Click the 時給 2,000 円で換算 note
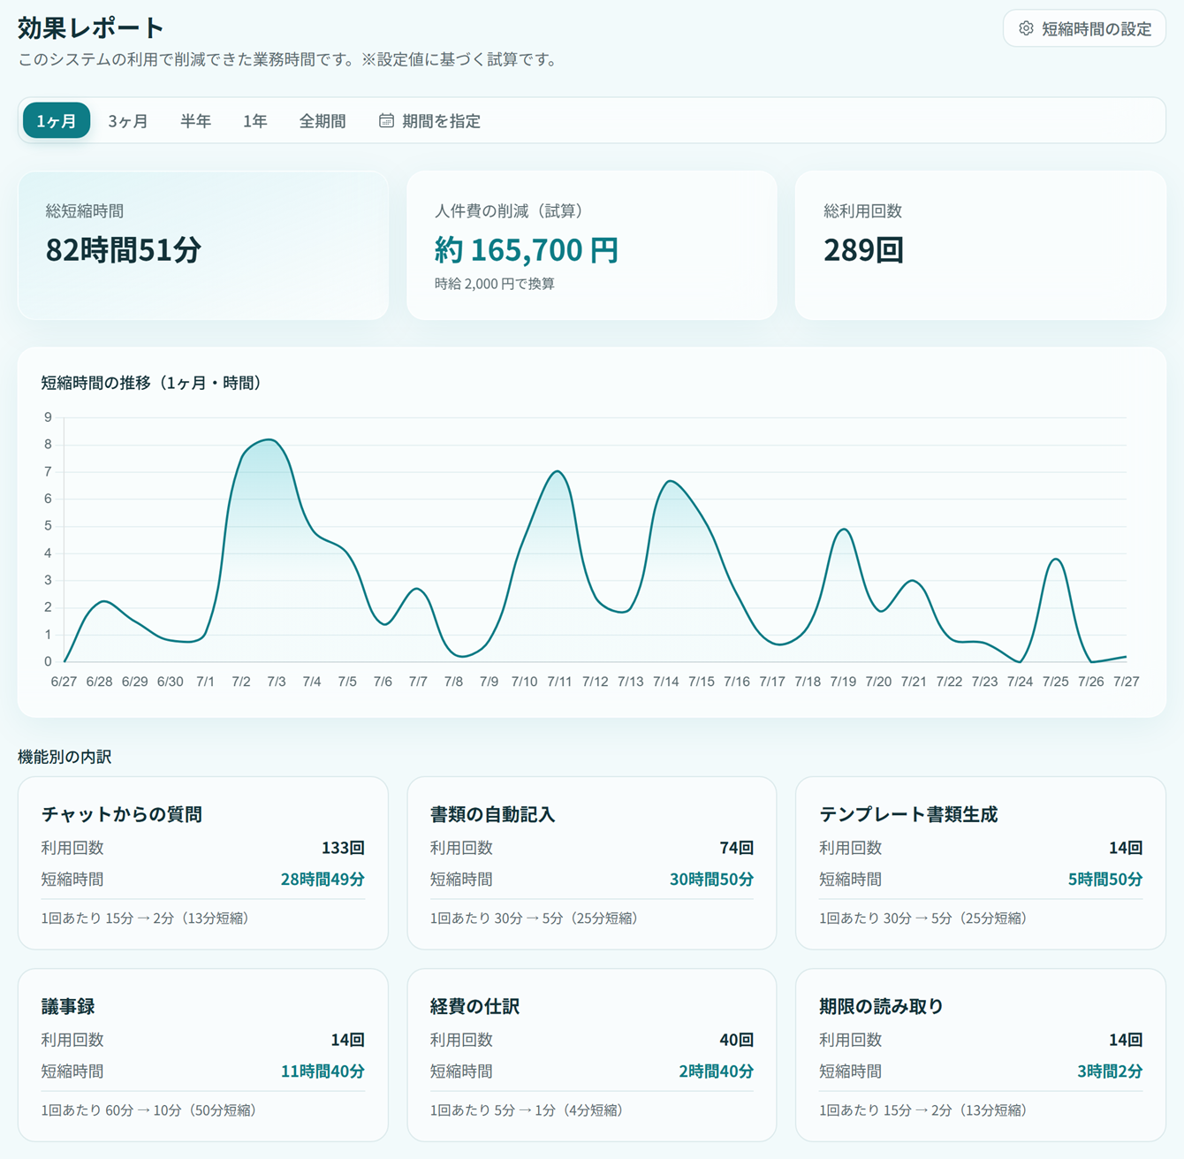This screenshot has height=1159, width=1184. (x=495, y=284)
